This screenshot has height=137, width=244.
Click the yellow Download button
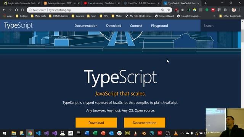[x=96, y=123]
